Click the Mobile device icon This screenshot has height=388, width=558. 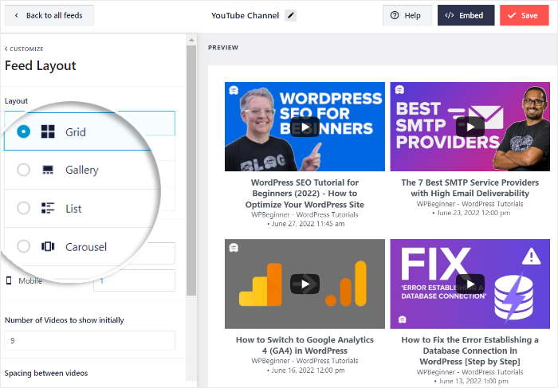(x=9, y=280)
